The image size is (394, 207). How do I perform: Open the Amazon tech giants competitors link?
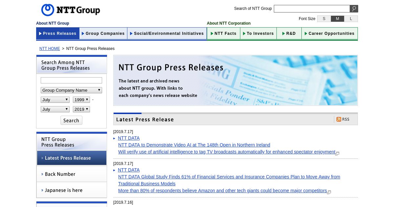[223, 191]
